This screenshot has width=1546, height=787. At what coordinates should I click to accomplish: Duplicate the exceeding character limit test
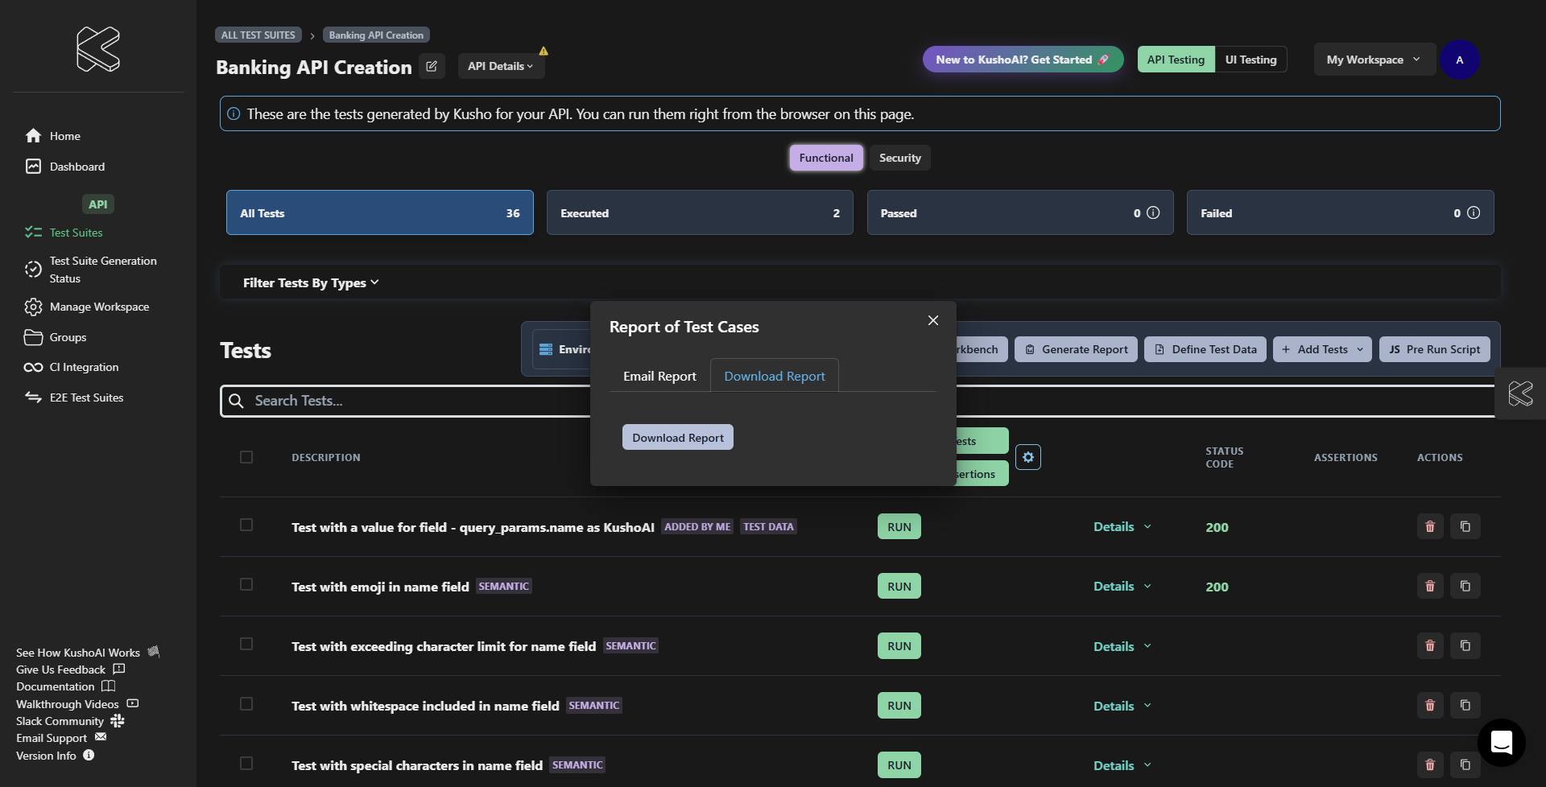1465,645
